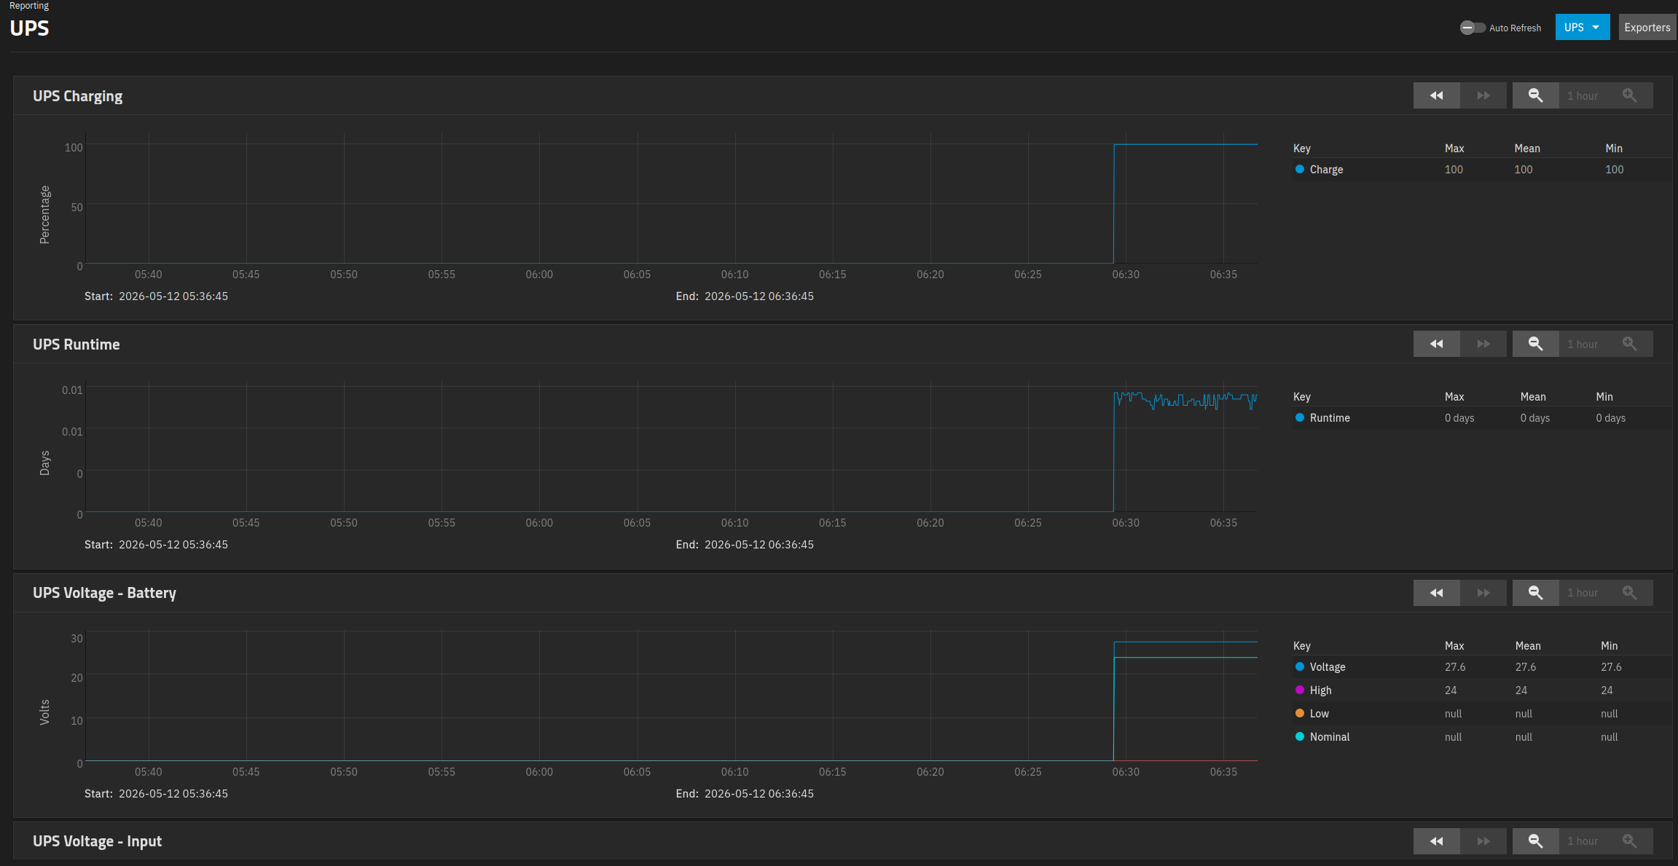Zoom out UPS Voltage - Battery chart

click(x=1535, y=593)
